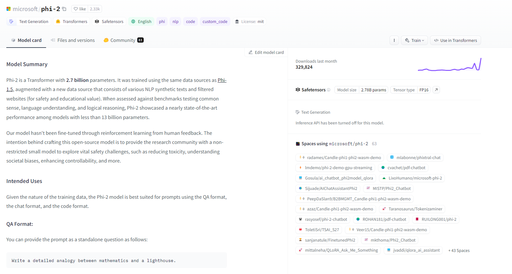Click the heart like button
Viewport: 512px width, 274px height.
tap(80, 9)
